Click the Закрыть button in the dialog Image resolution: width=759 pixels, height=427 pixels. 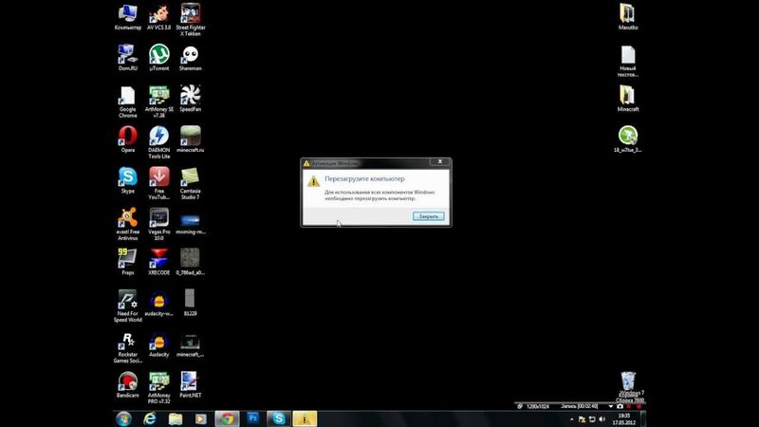click(x=429, y=216)
